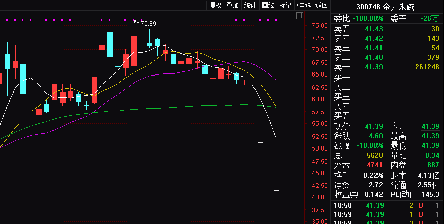Click the 收益(三) value 0.142
This screenshot has width=444, height=224.
[374, 195]
